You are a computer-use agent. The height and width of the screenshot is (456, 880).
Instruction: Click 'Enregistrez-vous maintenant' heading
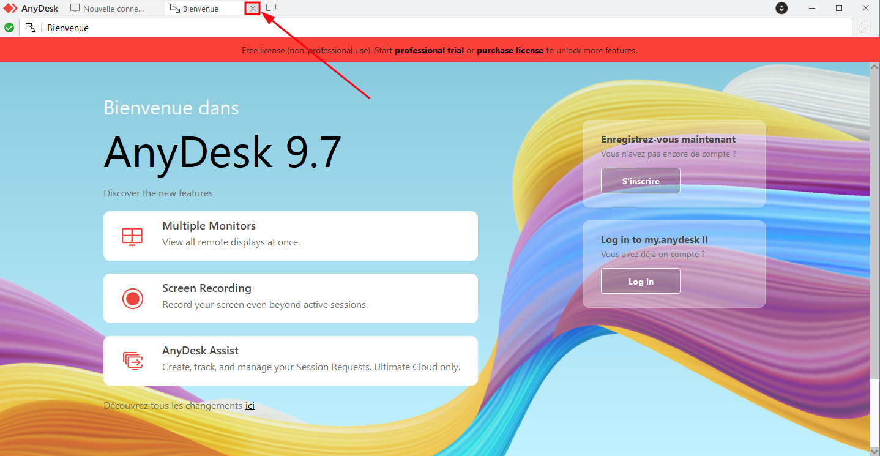(668, 140)
